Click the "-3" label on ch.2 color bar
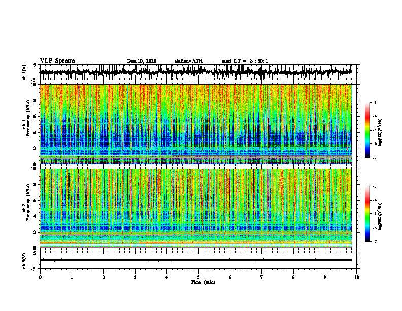 click(x=374, y=186)
